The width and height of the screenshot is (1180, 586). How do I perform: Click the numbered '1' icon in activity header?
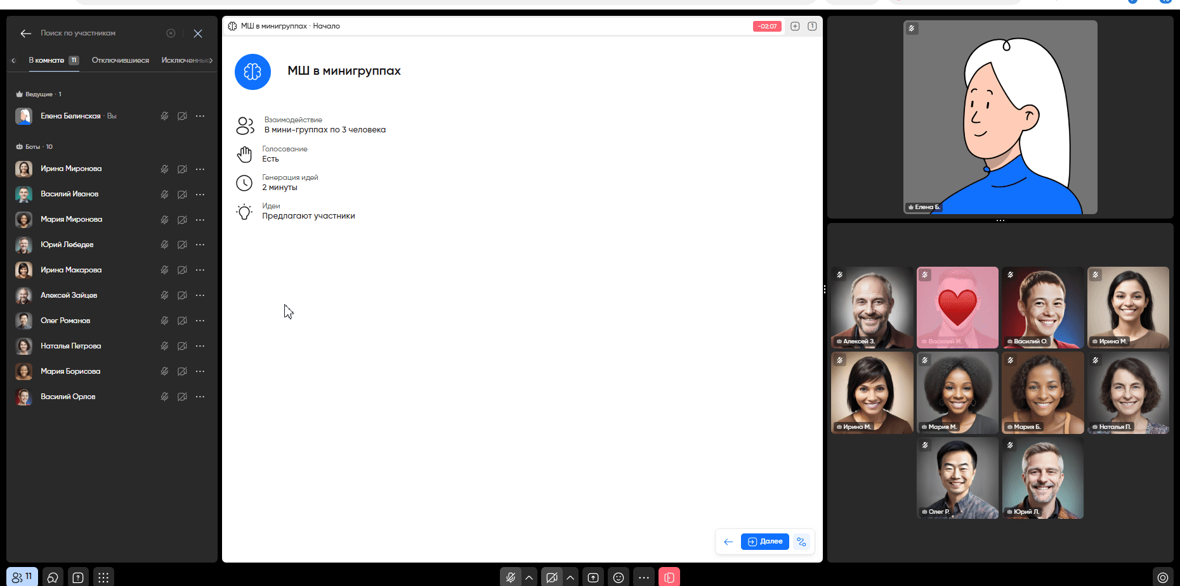[812, 26]
